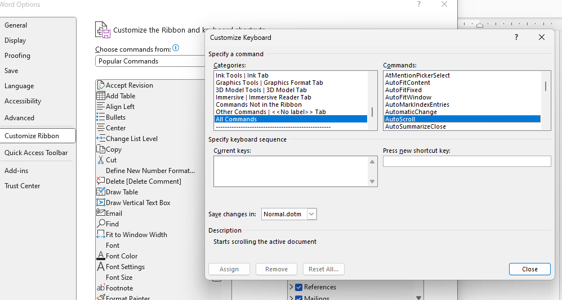The image size is (562, 300).
Task: Click the Add Table command icon
Action: tap(101, 96)
